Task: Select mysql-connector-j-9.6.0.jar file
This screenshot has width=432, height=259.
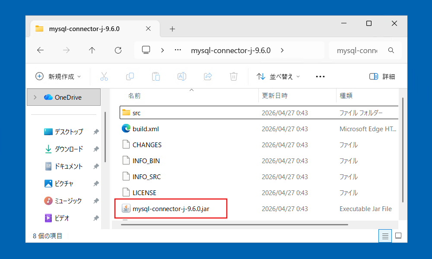Action: tap(171, 208)
